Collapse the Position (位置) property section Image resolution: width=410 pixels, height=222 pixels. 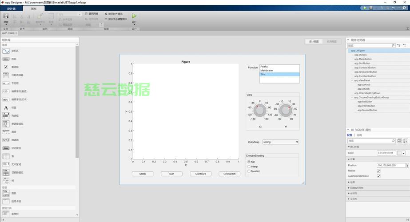pos(349,159)
